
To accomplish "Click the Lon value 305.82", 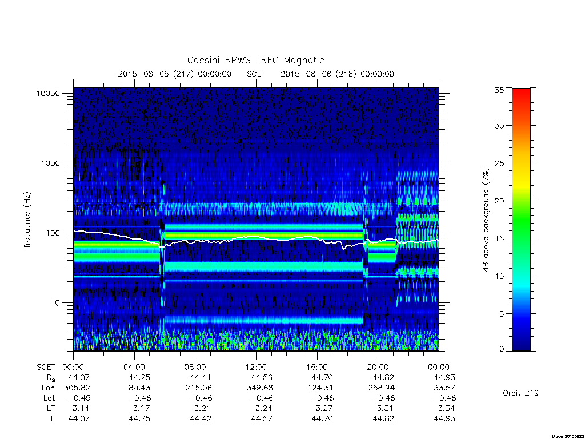I will 77,388.
